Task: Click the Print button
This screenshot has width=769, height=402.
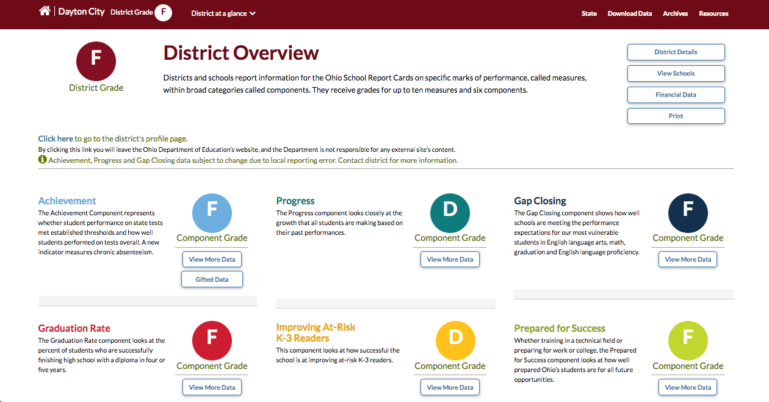Action: (676, 116)
